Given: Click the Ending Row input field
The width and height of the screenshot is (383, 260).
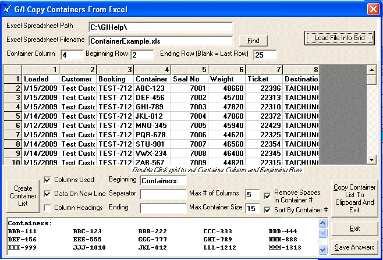Looking at the screenshot, I should point(265,55).
